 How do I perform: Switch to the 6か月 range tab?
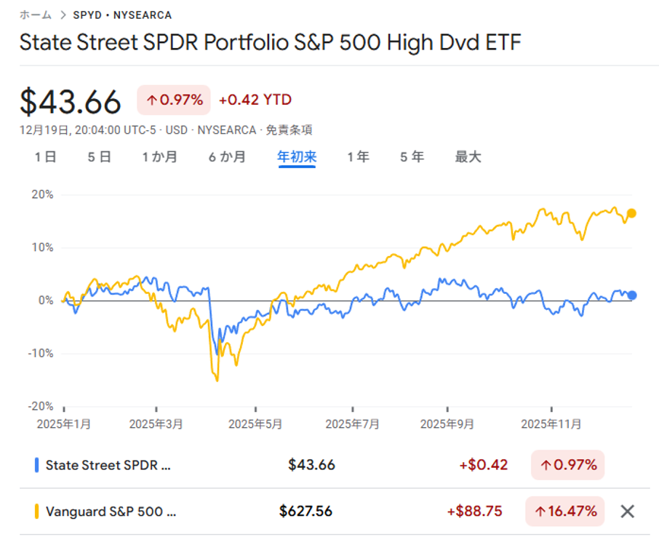pos(227,156)
